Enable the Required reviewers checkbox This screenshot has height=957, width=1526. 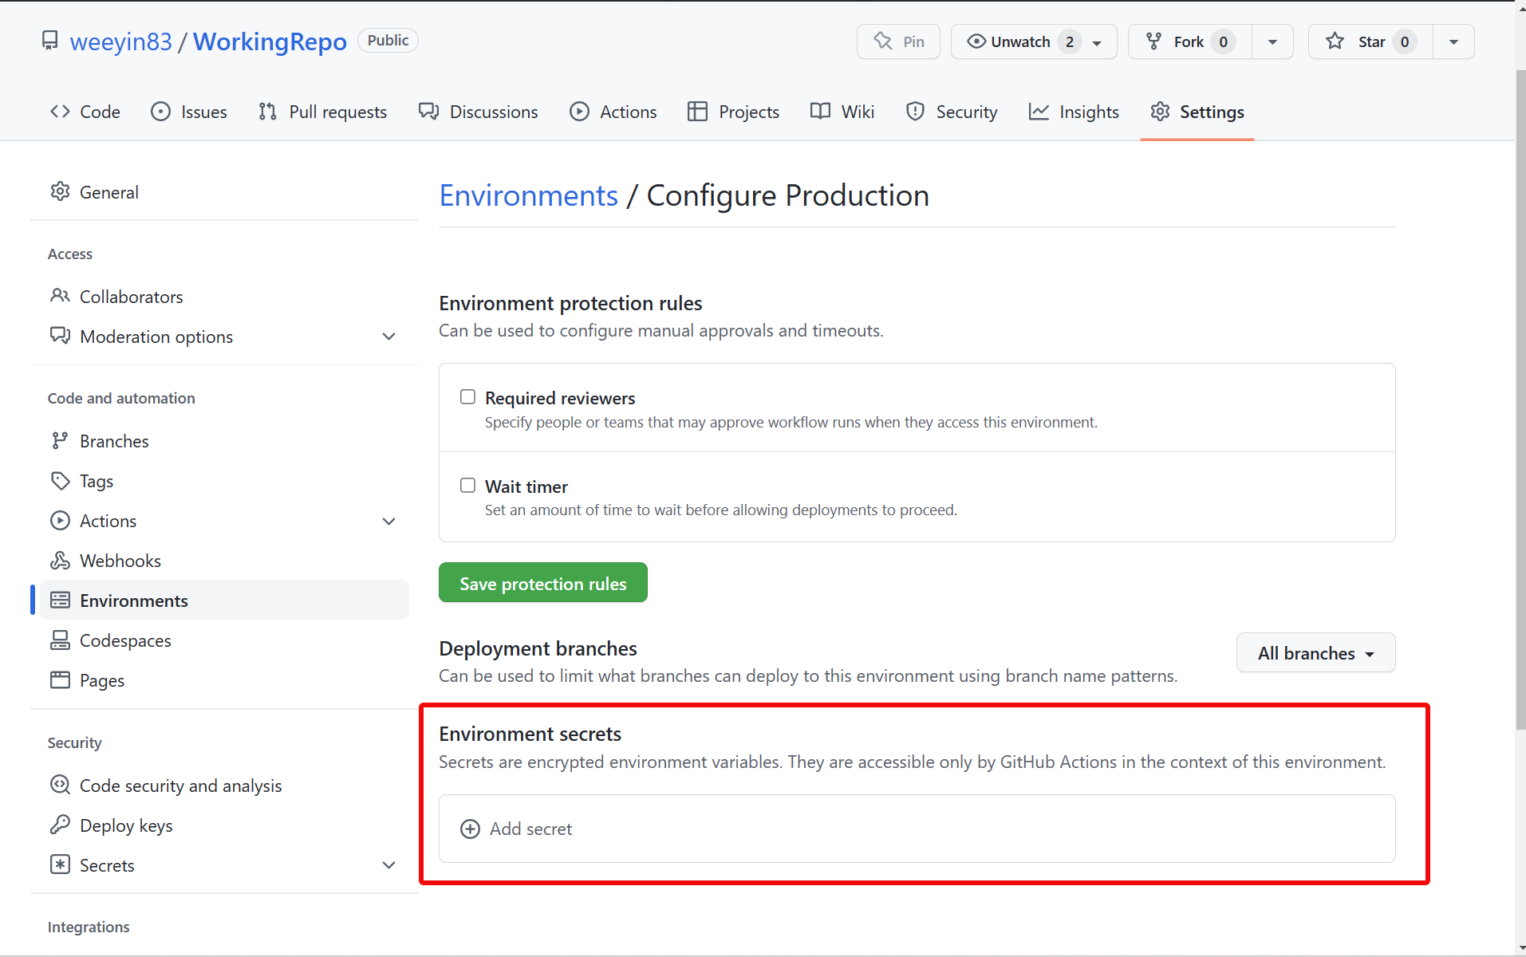[x=467, y=396]
